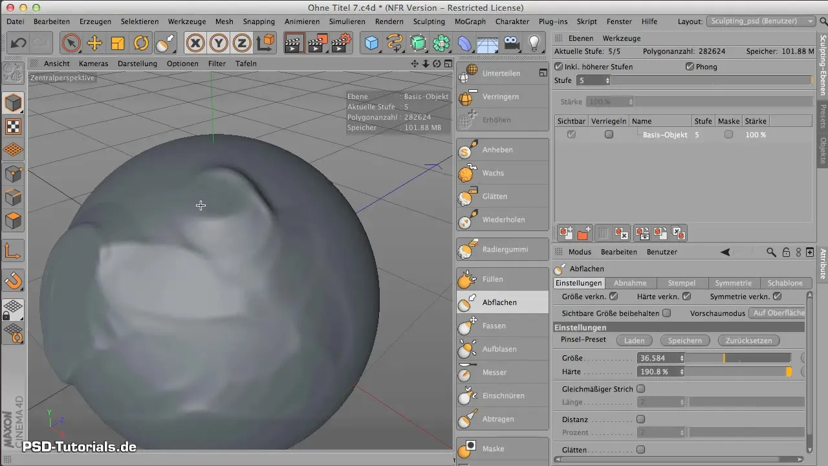Switch to the Stempel tab

682,283
